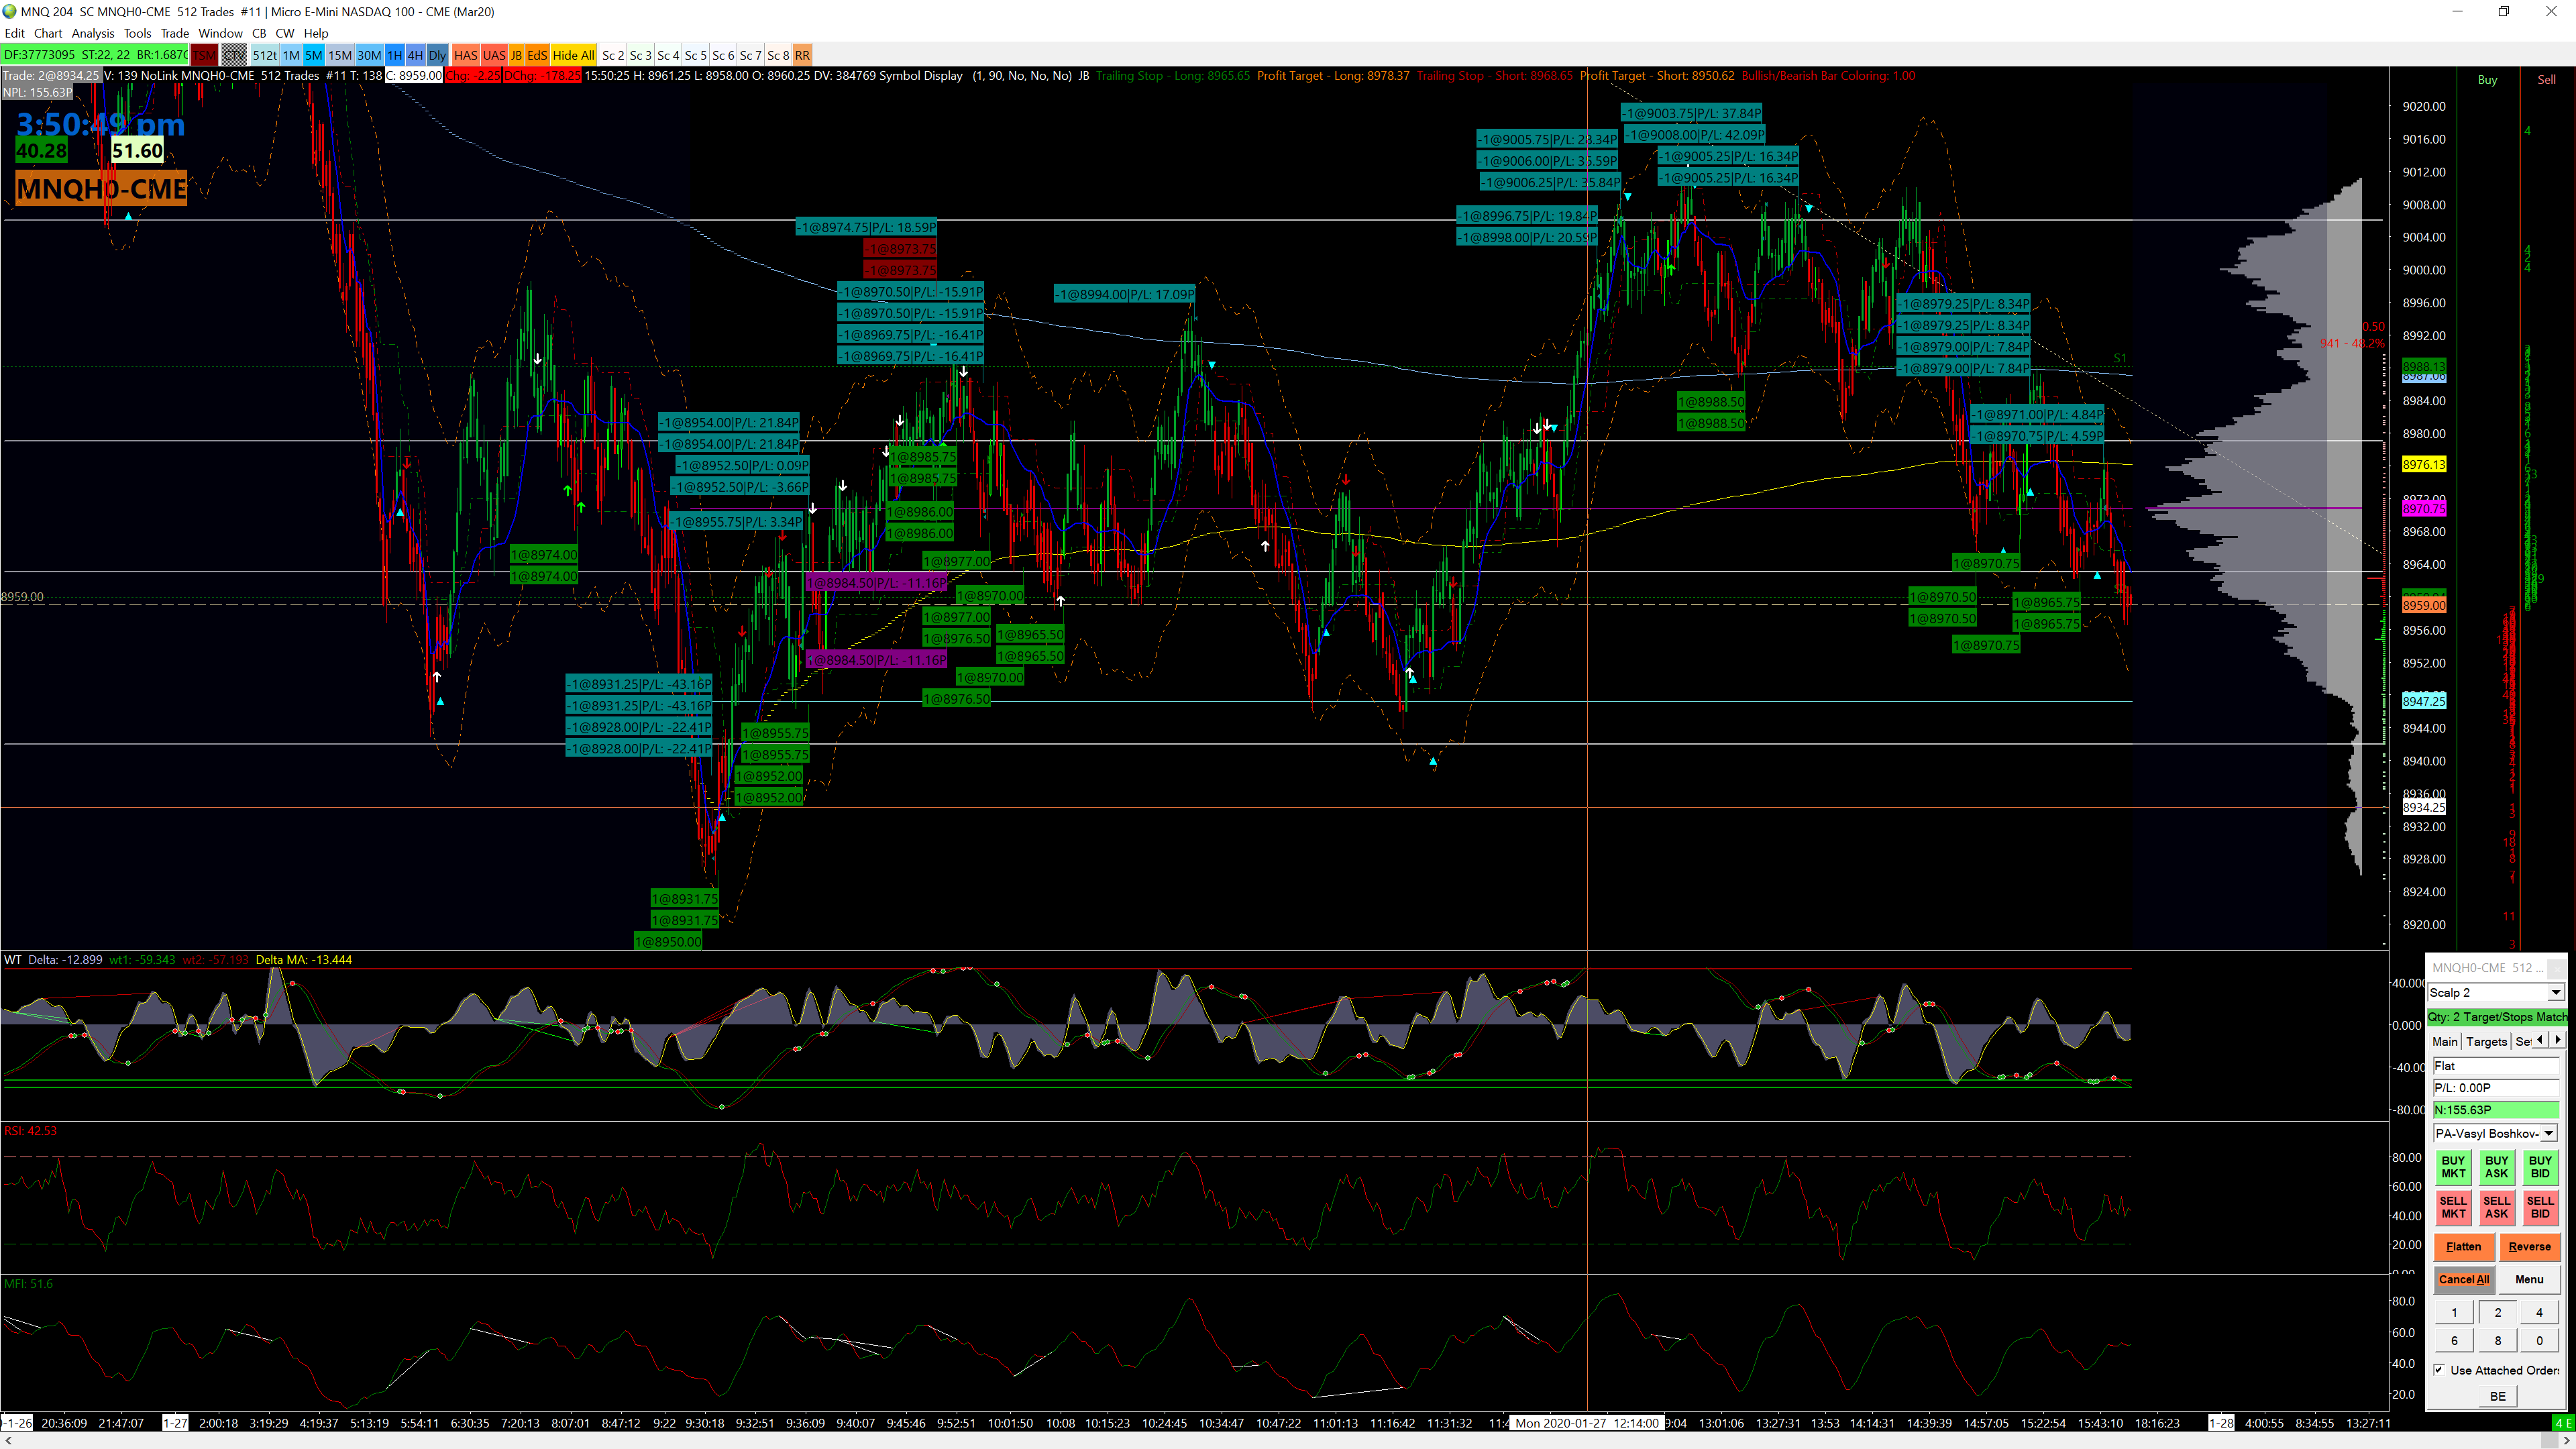Viewport: 2576px width, 1449px height.
Task: Click the BE break-even button
Action: (2497, 1396)
